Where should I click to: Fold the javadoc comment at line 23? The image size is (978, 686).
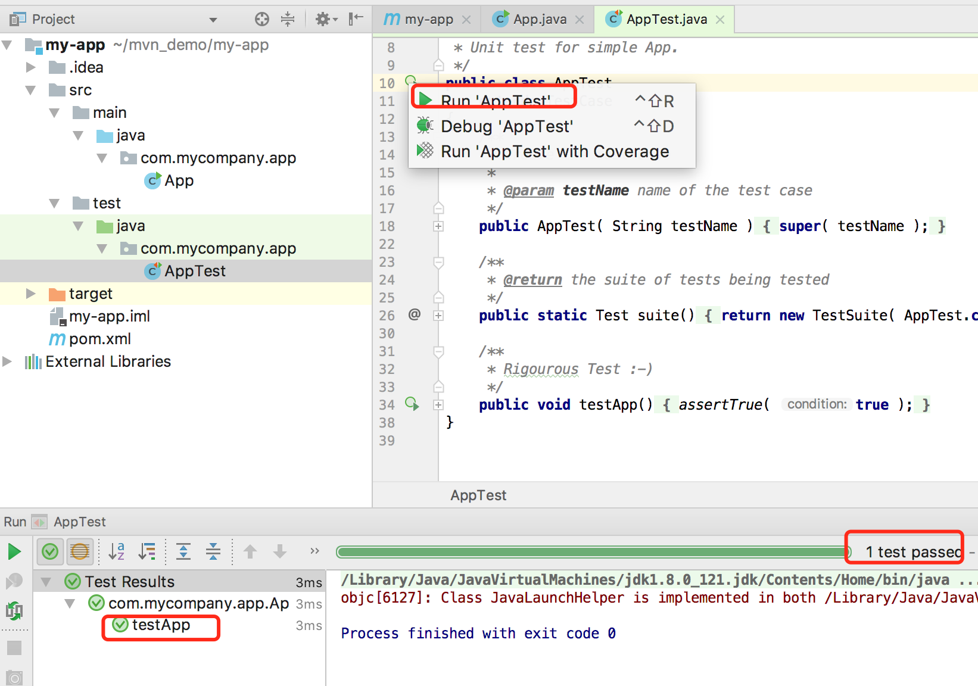pyautogui.click(x=438, y=262)
